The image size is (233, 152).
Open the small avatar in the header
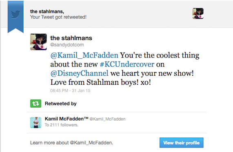click(x=198, y=13)
